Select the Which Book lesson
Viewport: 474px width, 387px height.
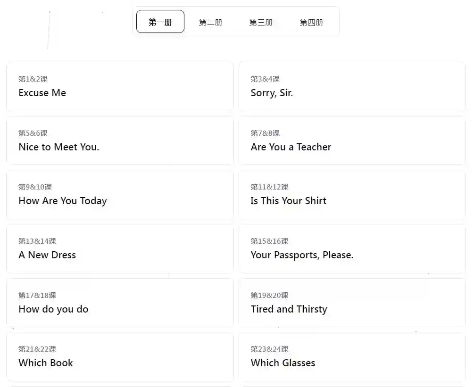[120, 357]
